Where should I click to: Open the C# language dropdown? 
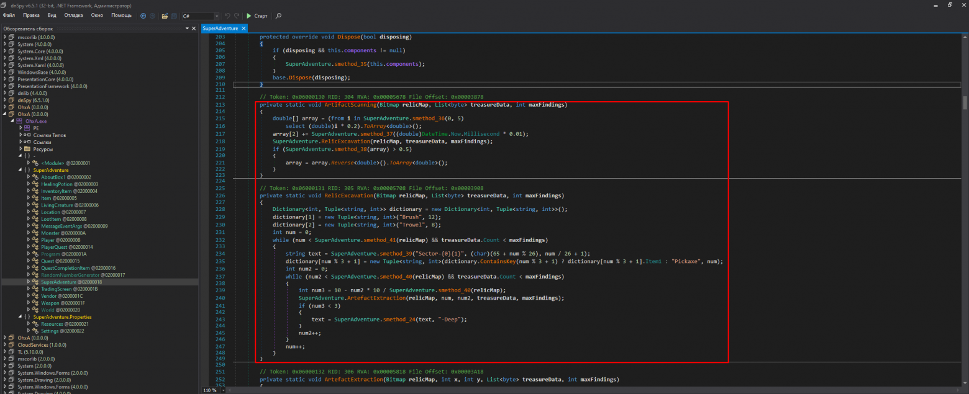tap(216, 16)
